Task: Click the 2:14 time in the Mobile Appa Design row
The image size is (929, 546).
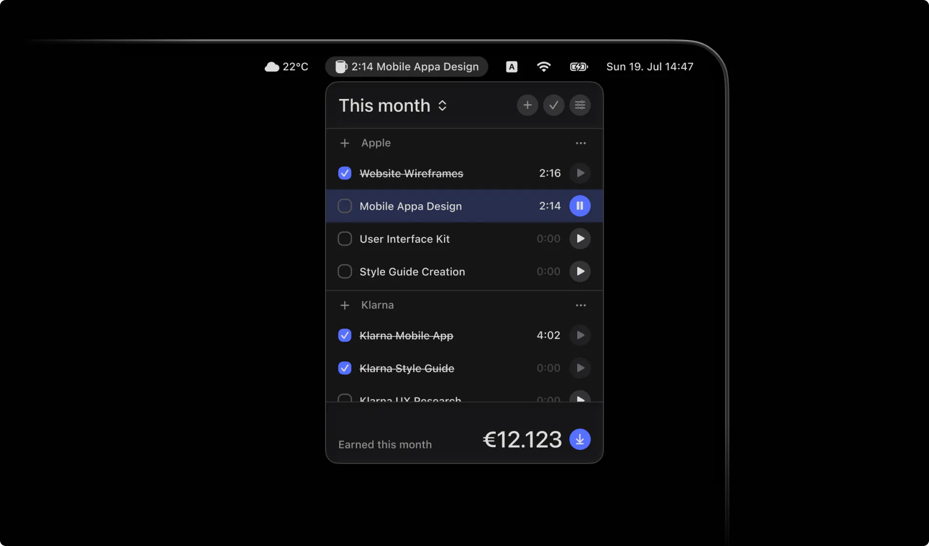Action: (550, 206)
